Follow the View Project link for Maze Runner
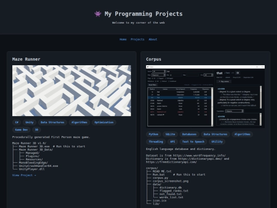This screenshot has height=208, width=277. click(24, 175)
